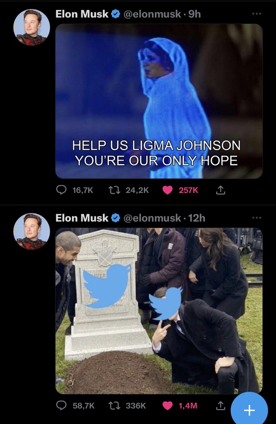The image size is (276, 424).
Task: Open the profile avatar on top tweet
Action: tap(31, 27)
